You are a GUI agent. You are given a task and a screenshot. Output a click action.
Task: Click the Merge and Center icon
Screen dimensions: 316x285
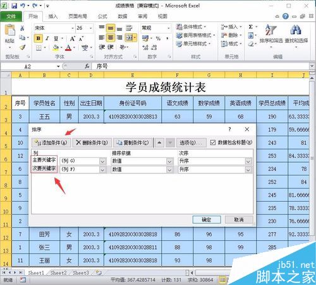[129, 38]
